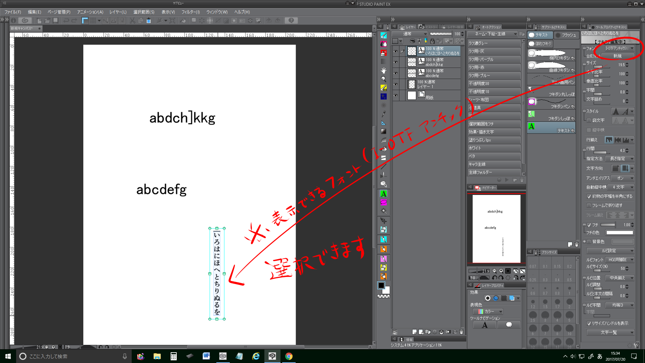This screenshot has height=363, width=645.
Task: Click the ルビ設定 button
Action: 610,251
